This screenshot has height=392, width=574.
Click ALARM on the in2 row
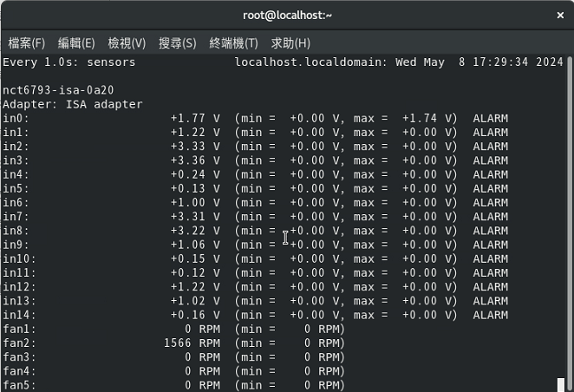pos(490,147)
